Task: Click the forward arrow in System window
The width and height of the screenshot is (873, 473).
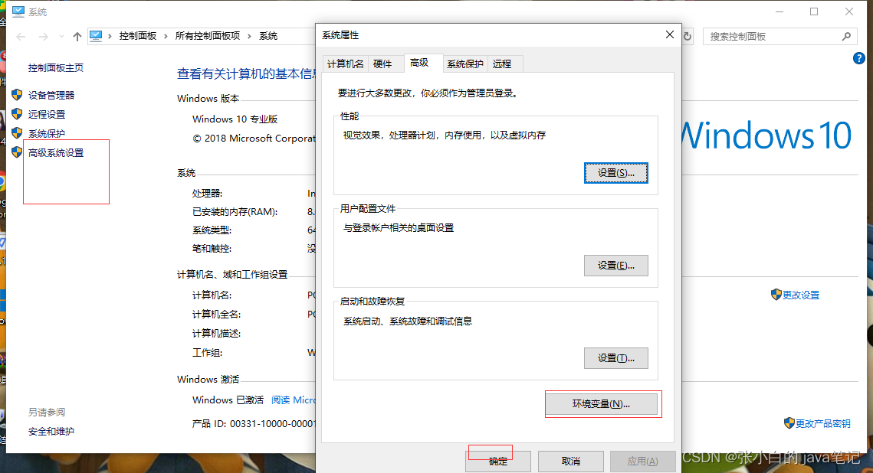Action: [44, 37]
